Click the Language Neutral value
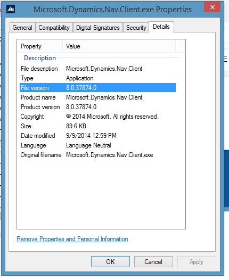This screenshot has width=229, height=280. click(88, 145)
